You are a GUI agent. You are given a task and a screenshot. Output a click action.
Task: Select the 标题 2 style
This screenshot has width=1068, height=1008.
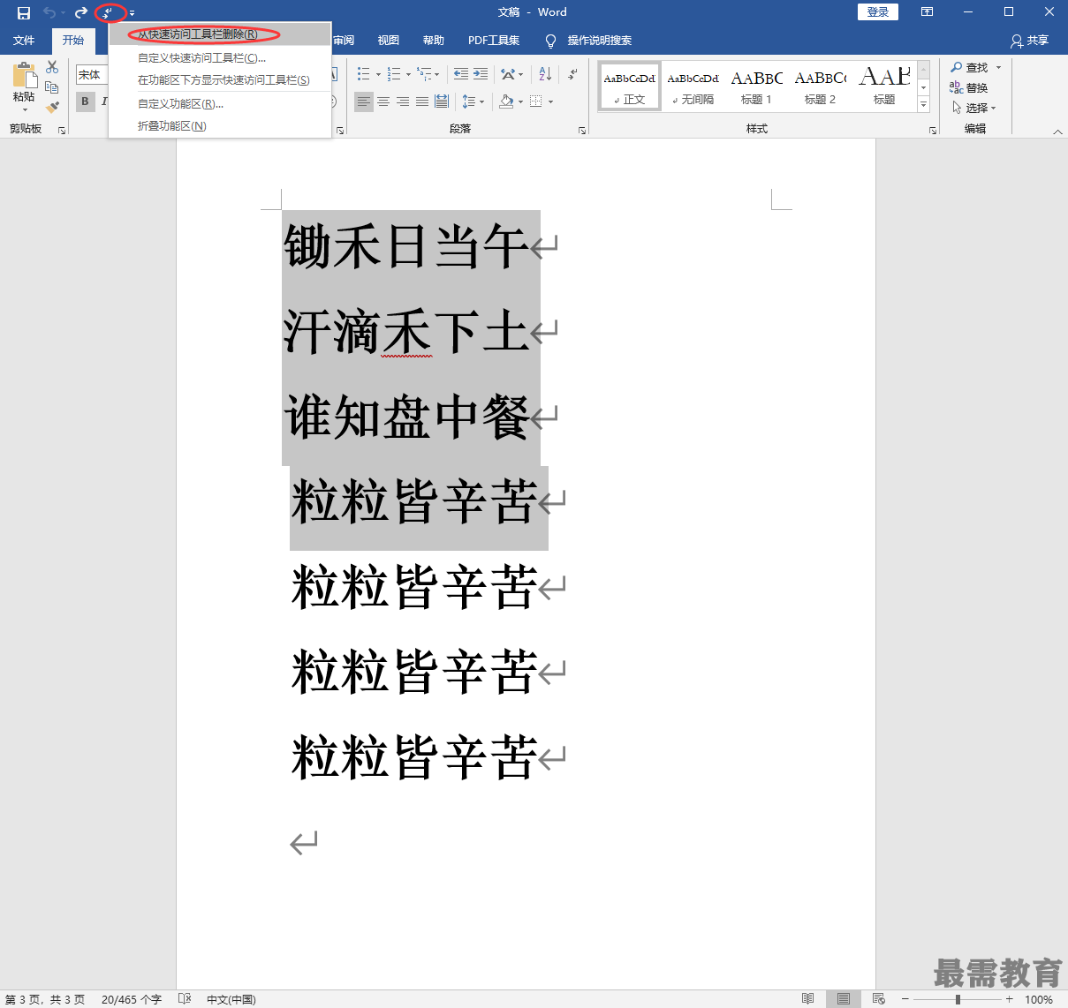821,87
